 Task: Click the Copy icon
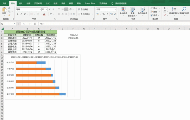pos(9,12)
